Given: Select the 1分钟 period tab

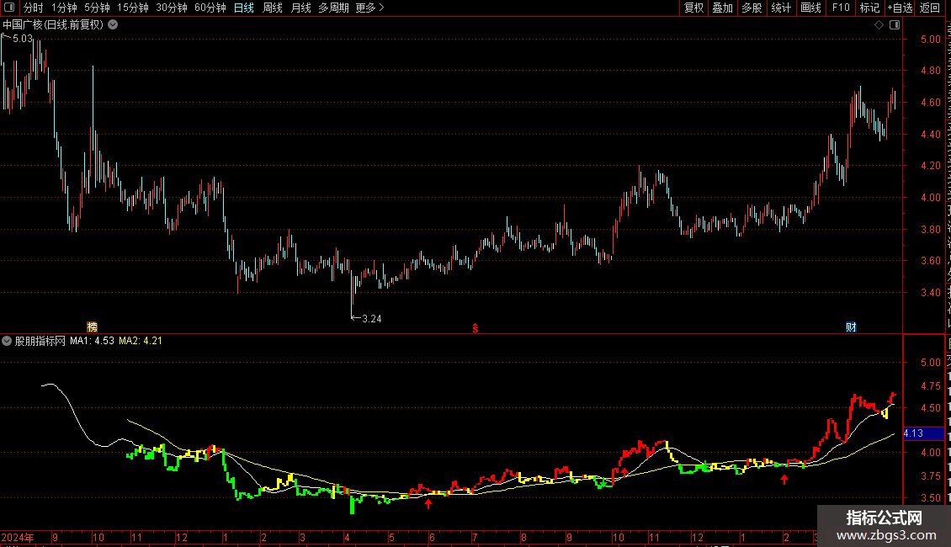Looking at the screenshot, I should pos(64,8).
